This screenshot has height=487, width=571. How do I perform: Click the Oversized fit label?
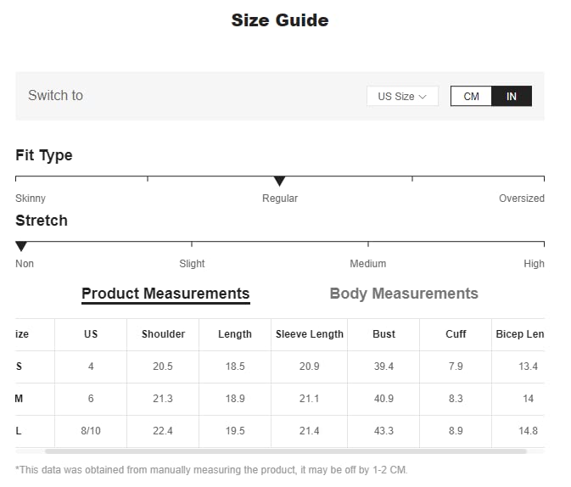521,199
